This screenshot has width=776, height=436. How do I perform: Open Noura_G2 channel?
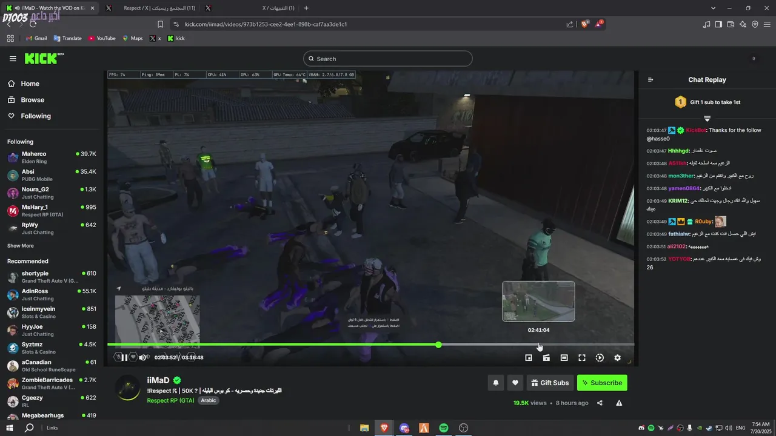tap(52, 193)
